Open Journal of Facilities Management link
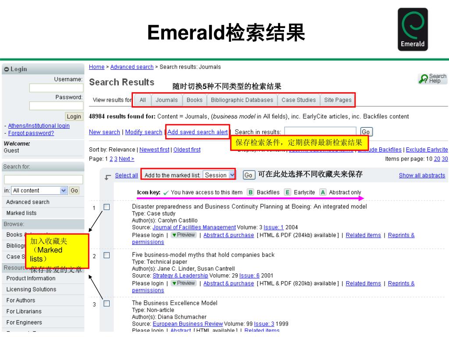 coord(194,227)
